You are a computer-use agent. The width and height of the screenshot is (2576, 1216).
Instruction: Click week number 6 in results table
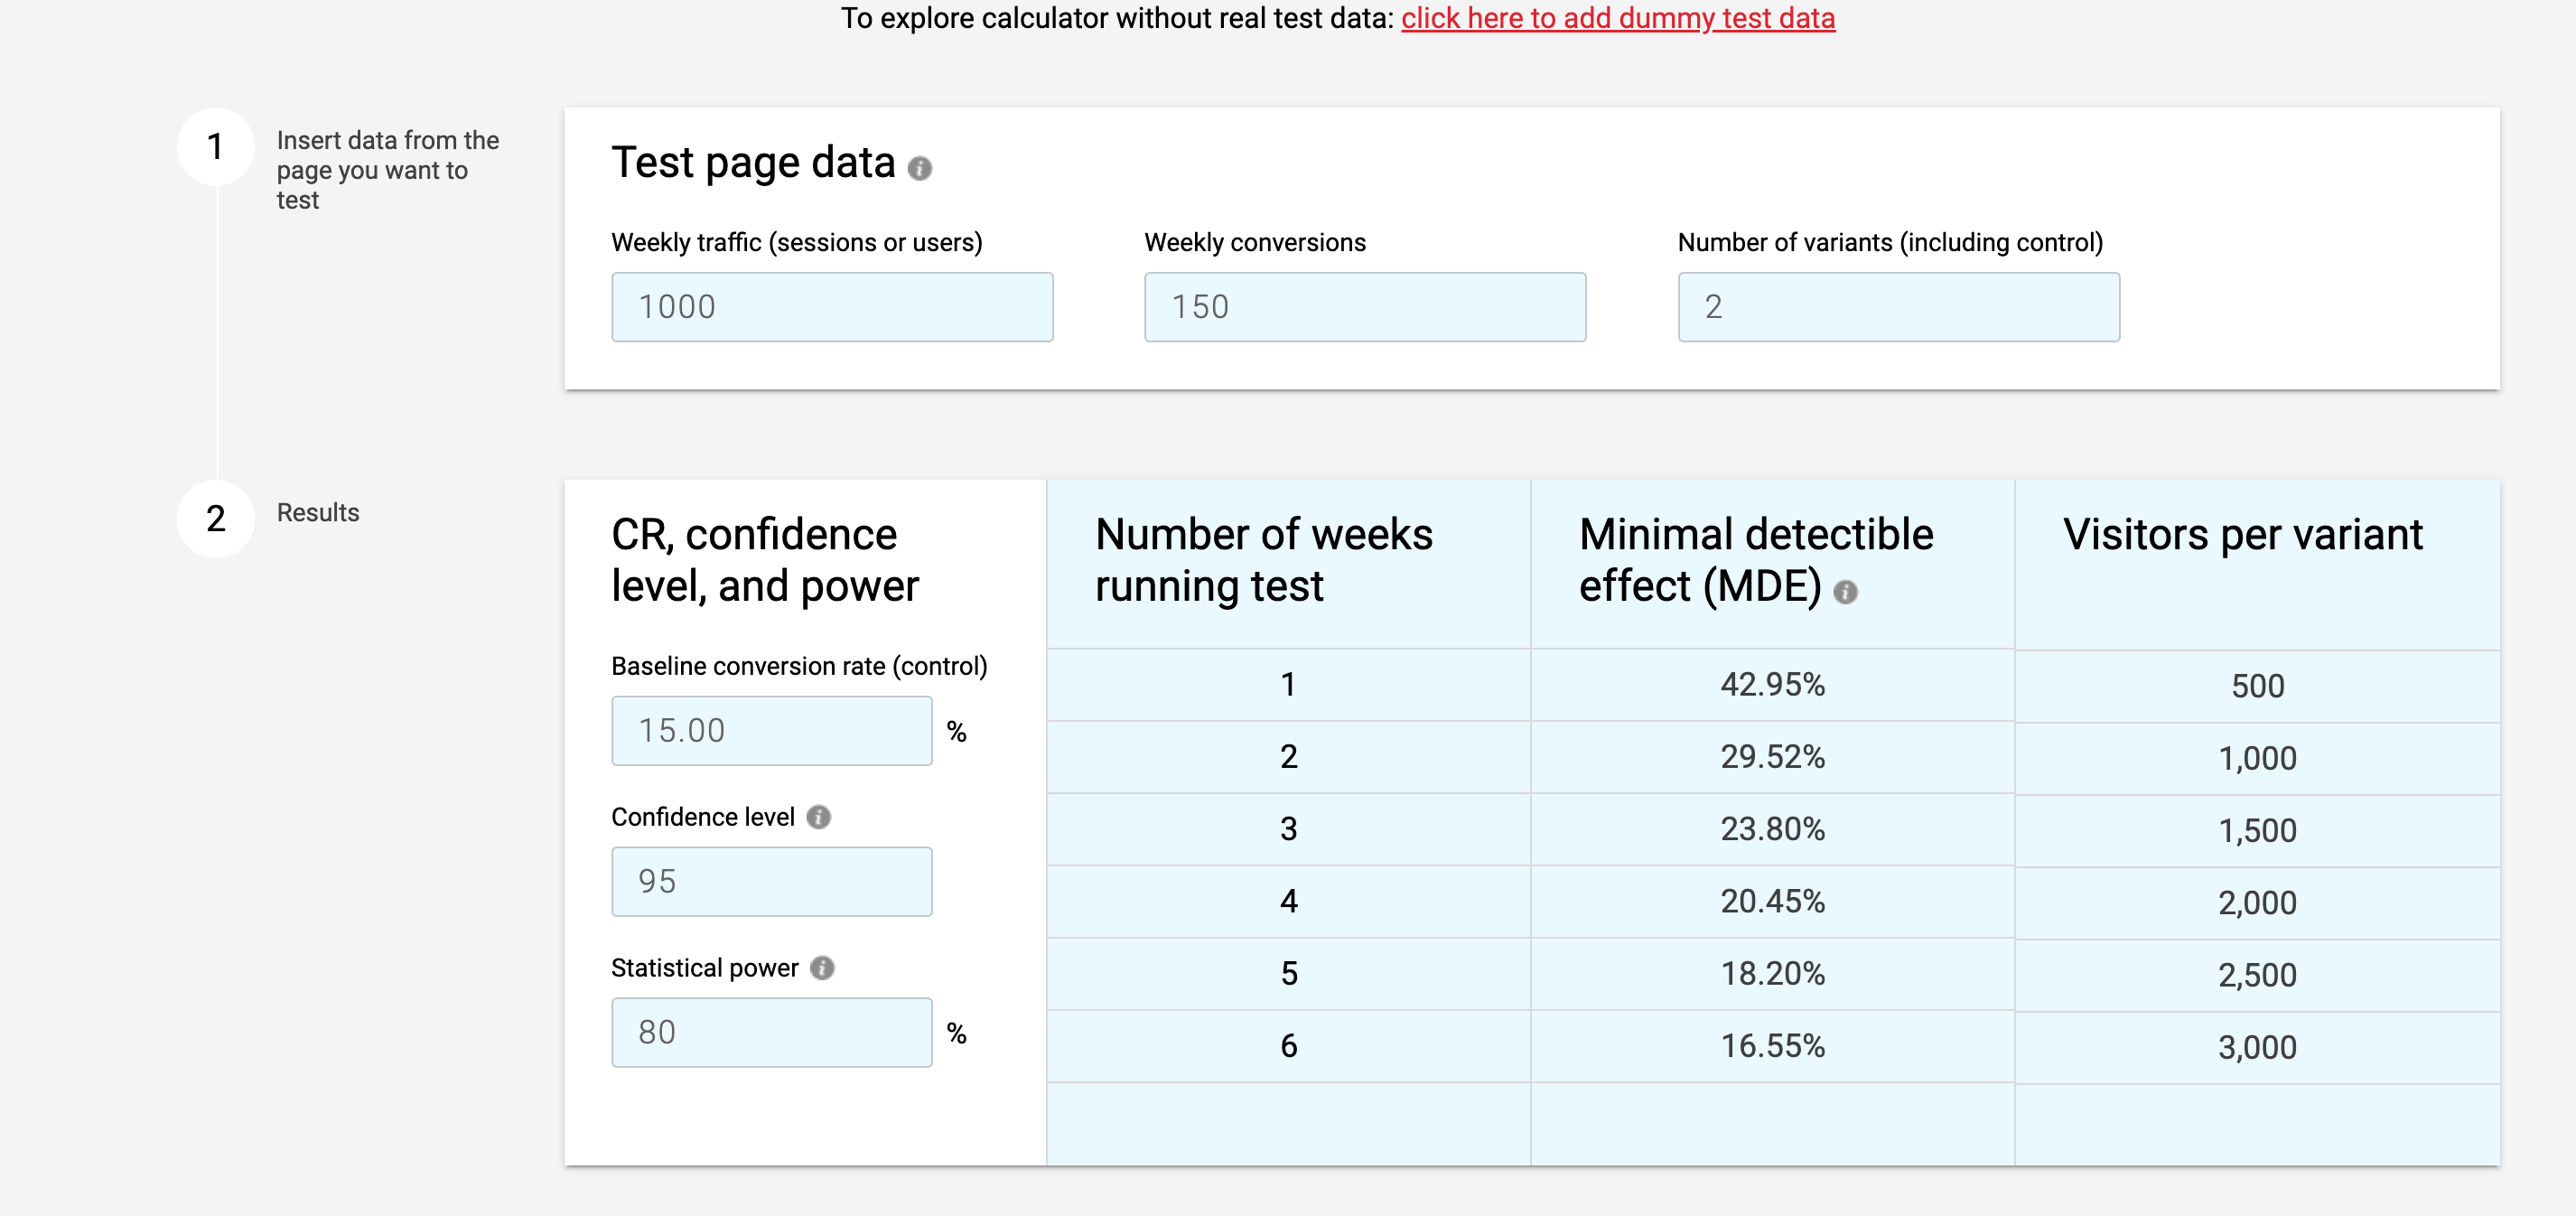[1288, 1046]
